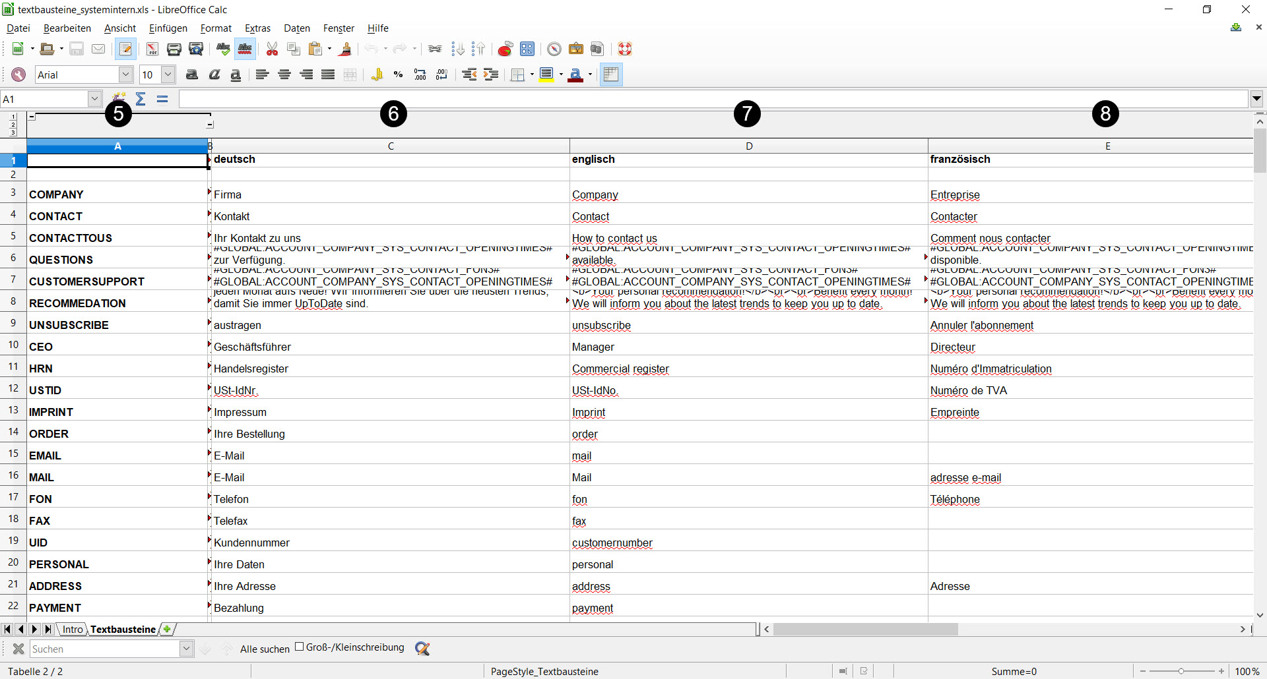Click the Navigator compass icon
The width and height of the screenshot is (1267, 679).
point(554,49)
